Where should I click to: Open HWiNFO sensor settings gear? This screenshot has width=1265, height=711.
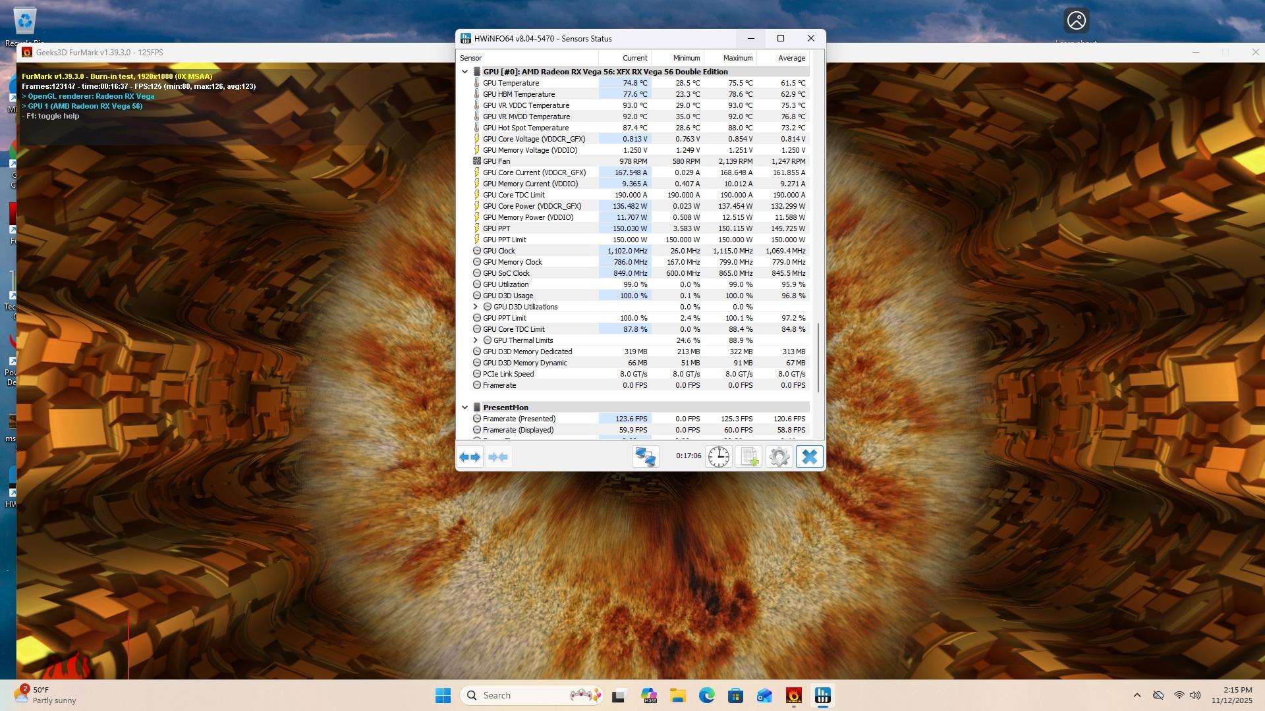[x=779, y=457]
